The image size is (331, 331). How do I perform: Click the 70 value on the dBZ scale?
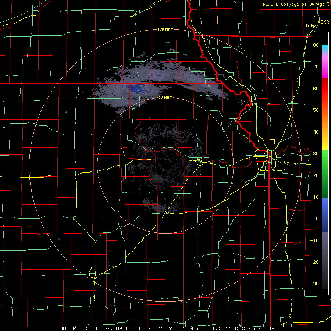316,67
